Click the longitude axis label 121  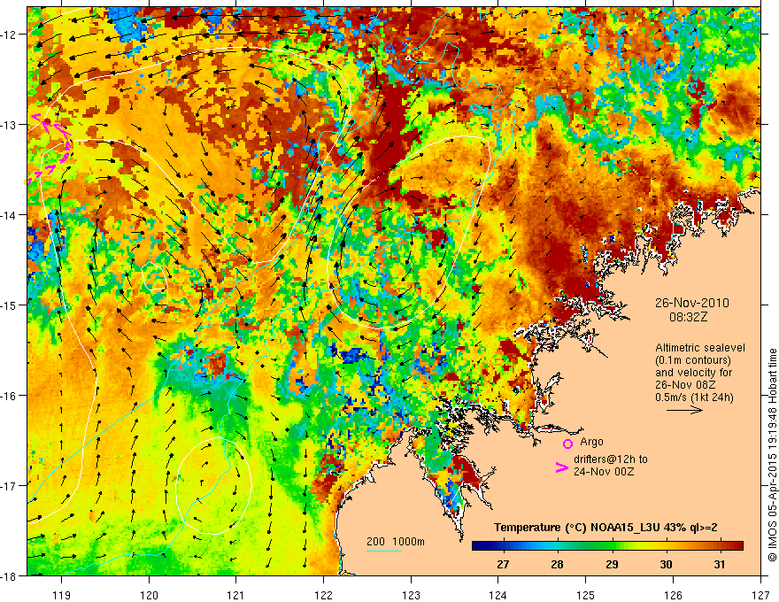[236, 595]
